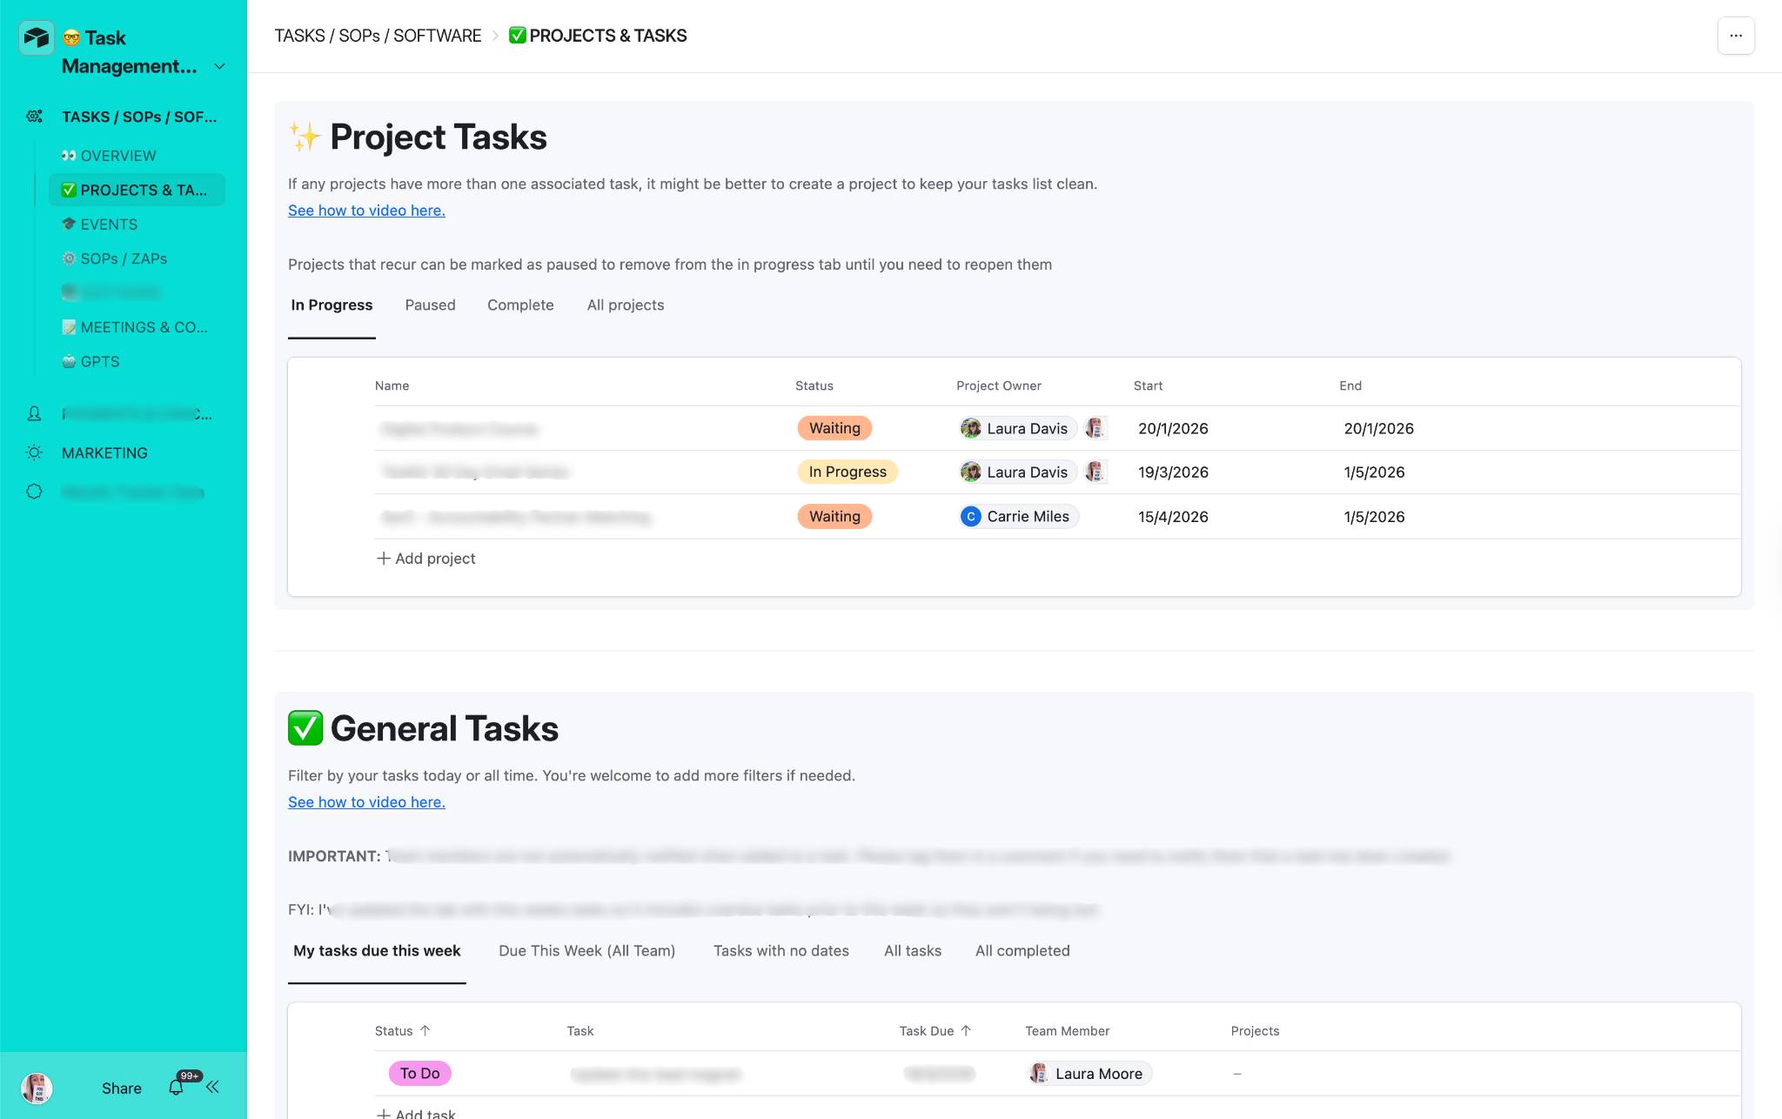
Task: Open the All tasks tab
Action: (x=912, y=950)
